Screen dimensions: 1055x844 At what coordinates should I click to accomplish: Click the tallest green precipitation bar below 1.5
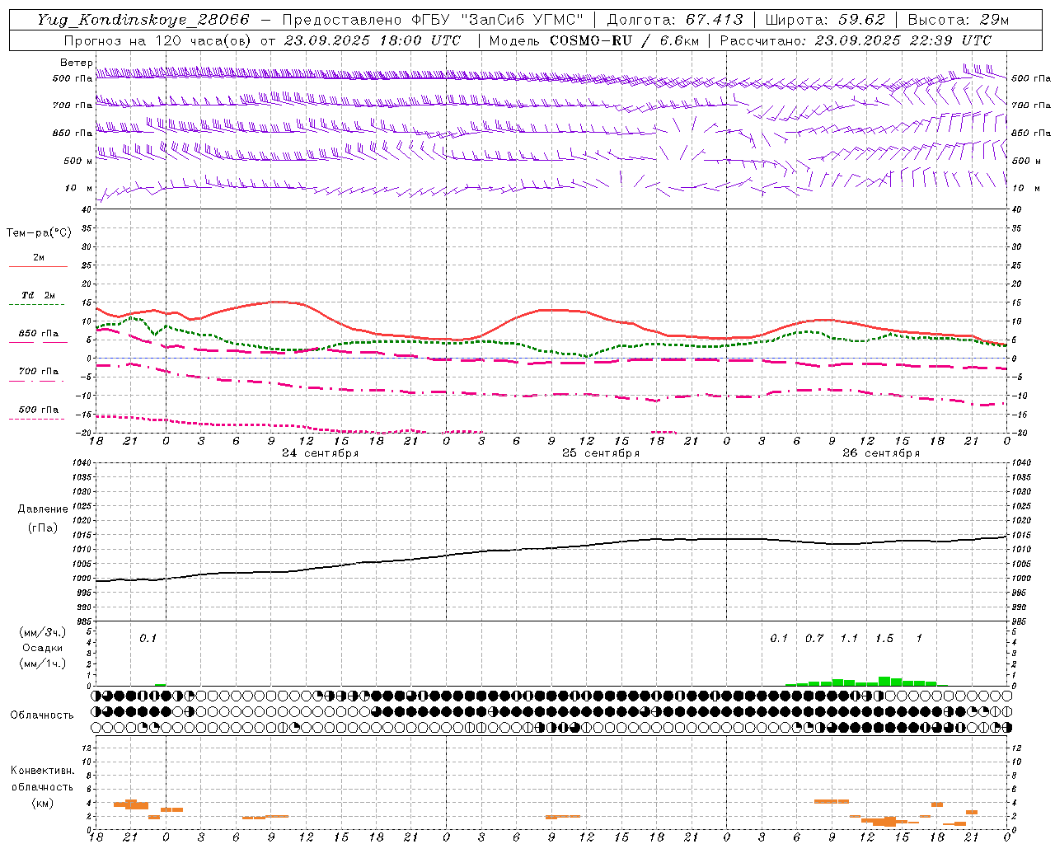coord(884,682)
